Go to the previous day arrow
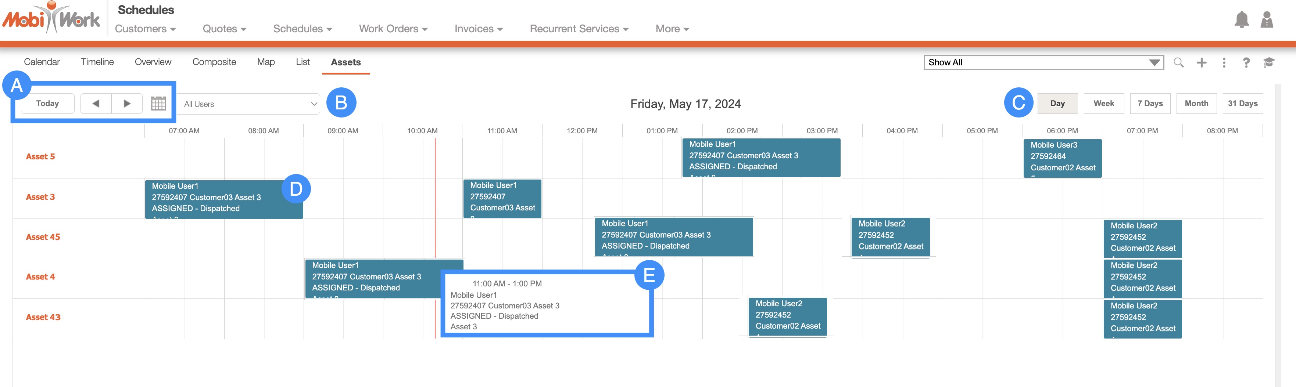The height and width of the screenshot is (387, 1296). 96,104
